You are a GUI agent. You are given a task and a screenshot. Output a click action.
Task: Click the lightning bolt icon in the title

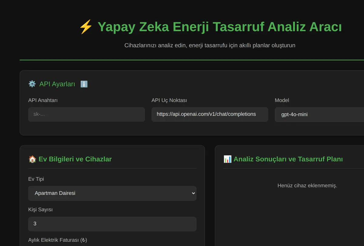[86, 27]
